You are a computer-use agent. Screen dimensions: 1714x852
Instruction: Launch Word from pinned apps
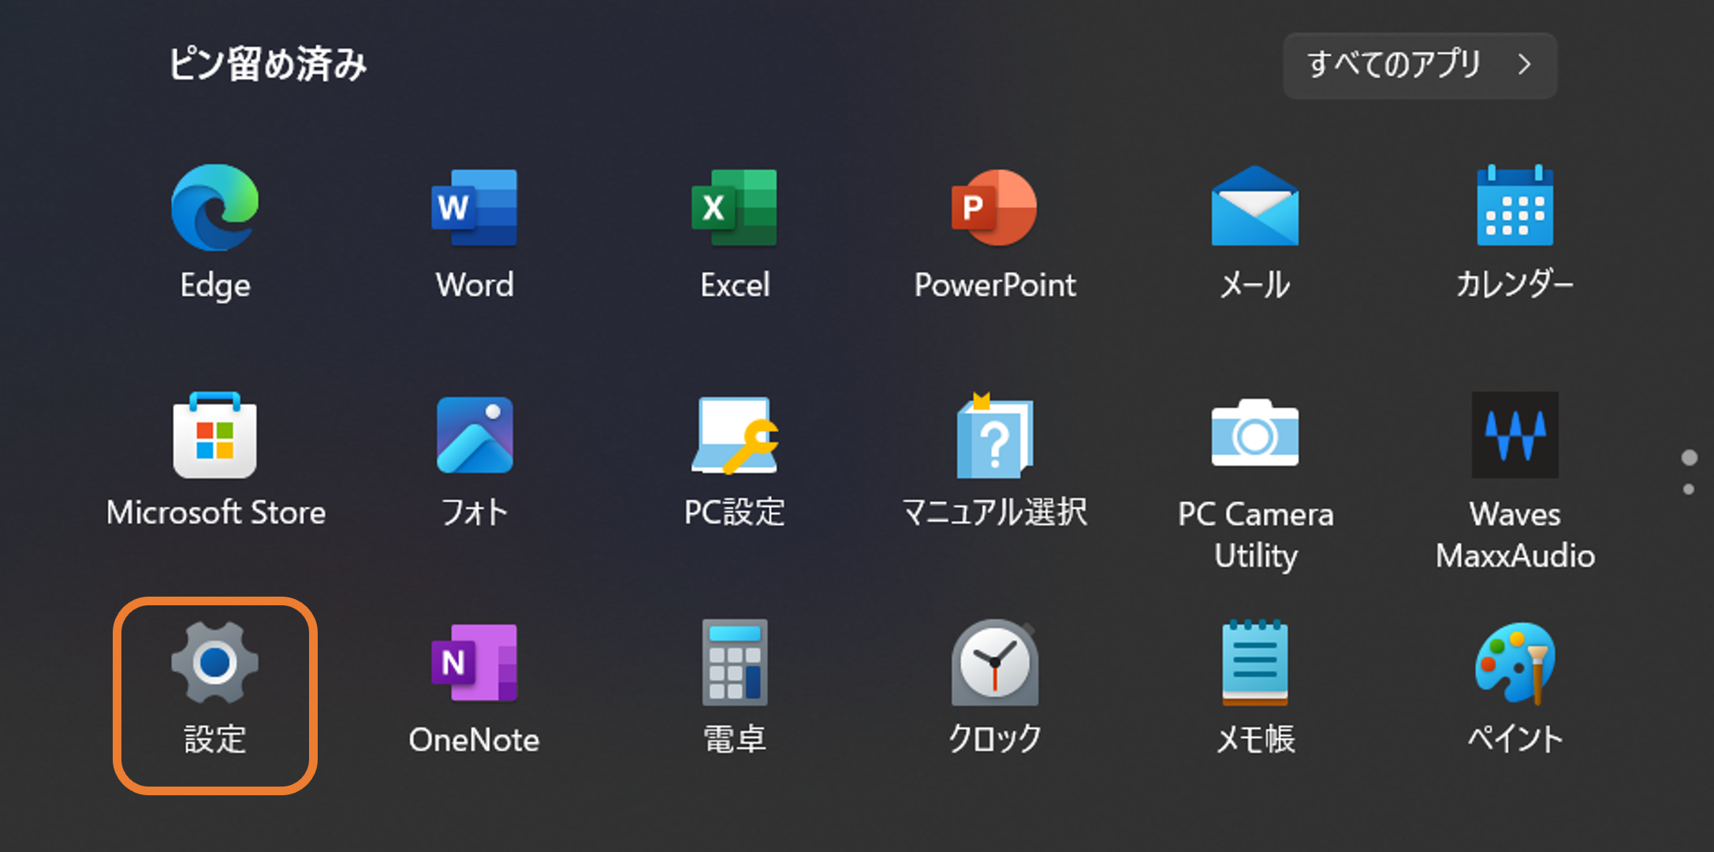click(x=475, y=208)
